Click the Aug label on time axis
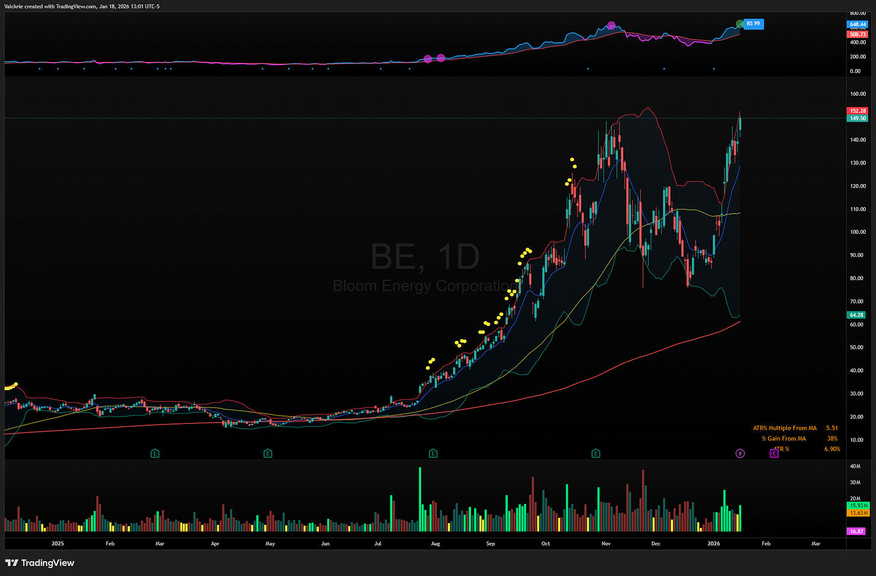This screenshot has width=876, height=576. click(436, 544)
